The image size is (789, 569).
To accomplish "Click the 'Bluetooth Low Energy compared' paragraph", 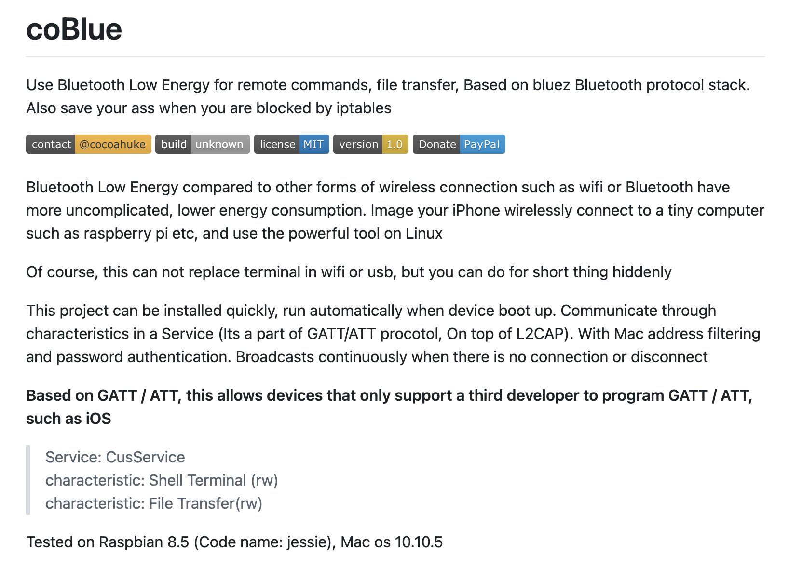I will click(395, 210).
